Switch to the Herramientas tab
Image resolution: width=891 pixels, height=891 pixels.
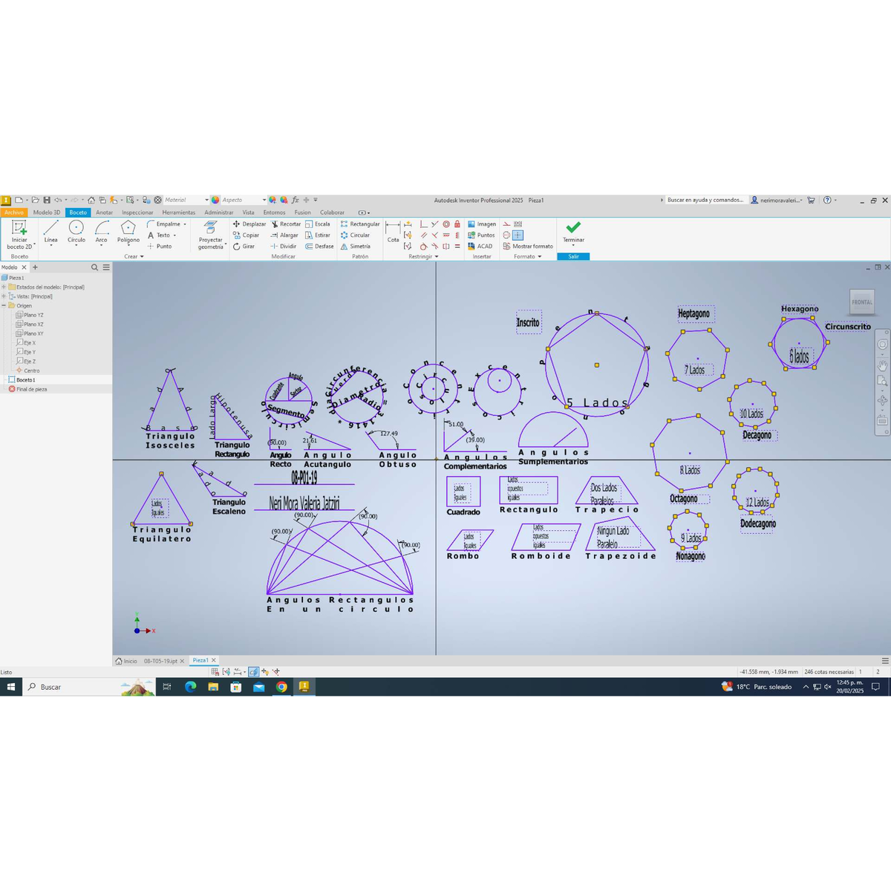tap(179, 212)
